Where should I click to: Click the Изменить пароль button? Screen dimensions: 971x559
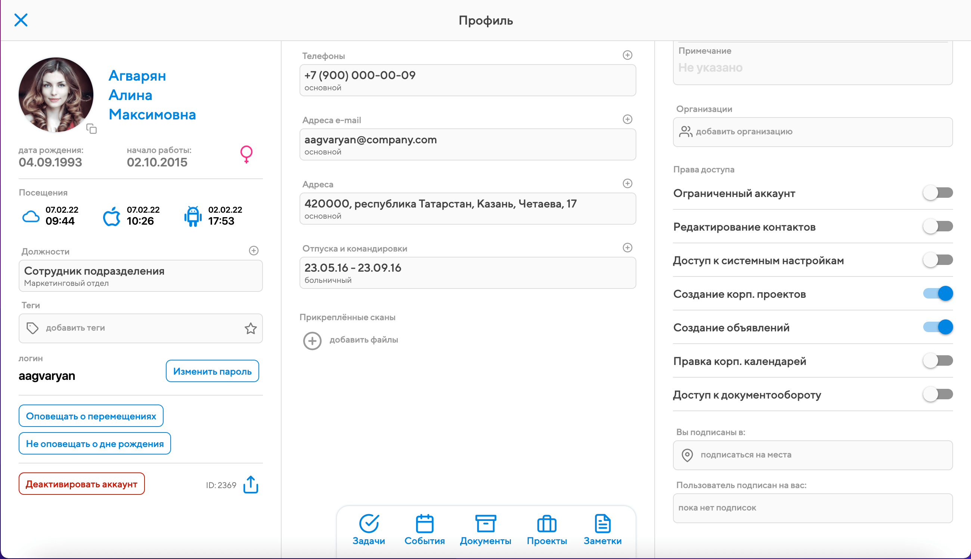coord(212,371)
